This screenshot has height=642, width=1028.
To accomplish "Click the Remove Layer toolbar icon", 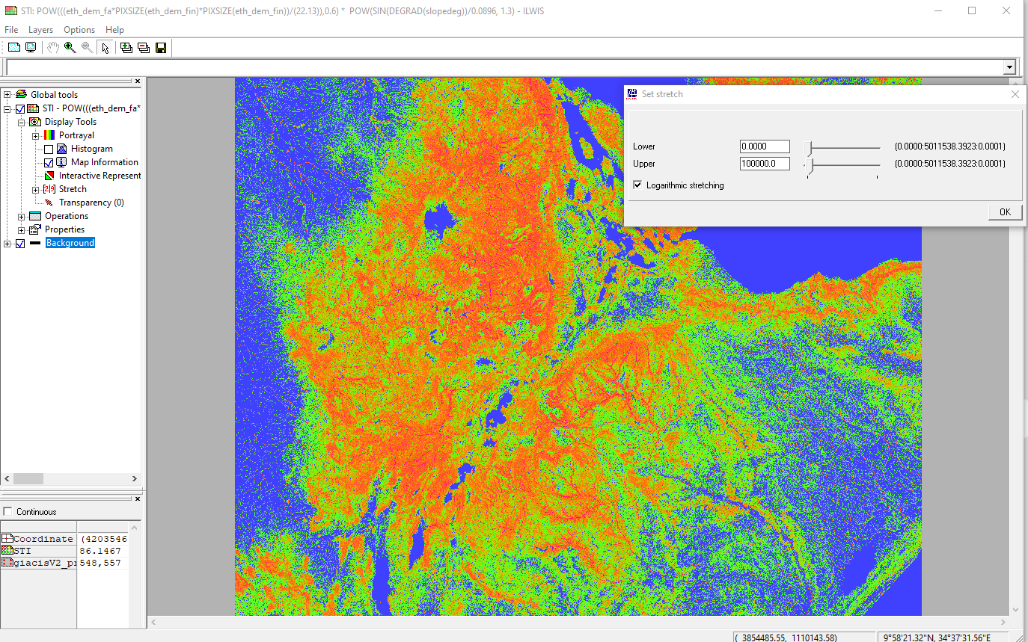I will (143, 47).
